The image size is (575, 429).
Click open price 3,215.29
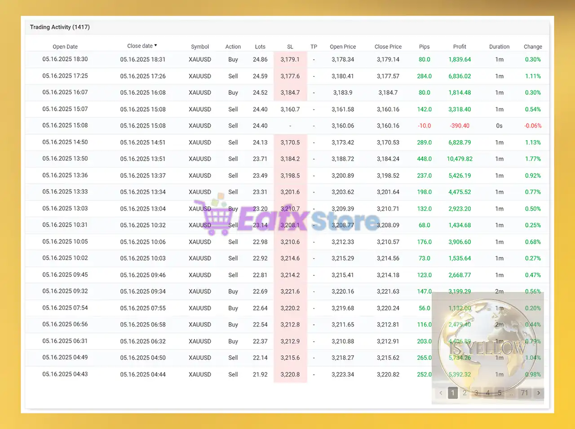click(x=343, y=258)
